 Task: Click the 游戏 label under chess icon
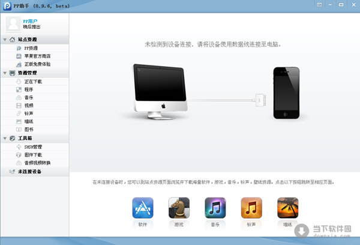click(x=179, y=225)
